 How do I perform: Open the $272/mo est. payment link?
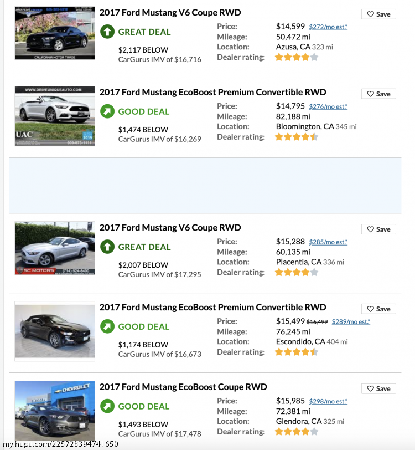coord(328,27)
